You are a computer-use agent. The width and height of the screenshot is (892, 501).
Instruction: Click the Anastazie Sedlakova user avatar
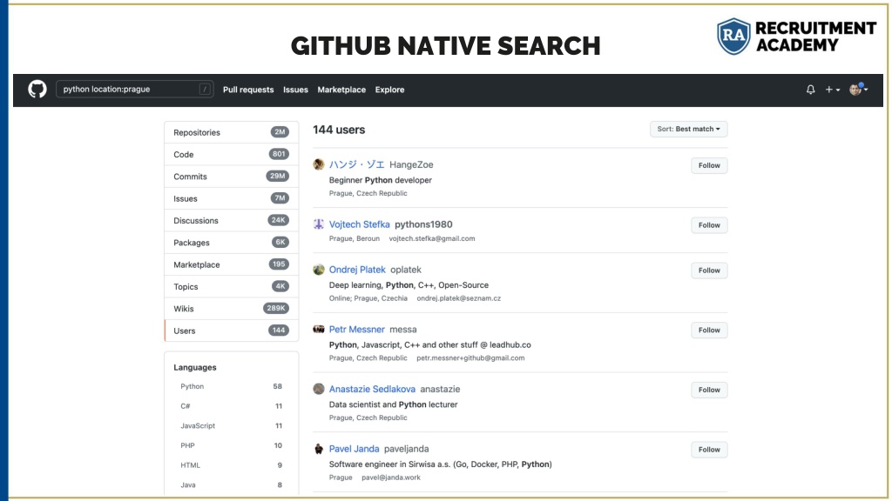click(319, 389)
